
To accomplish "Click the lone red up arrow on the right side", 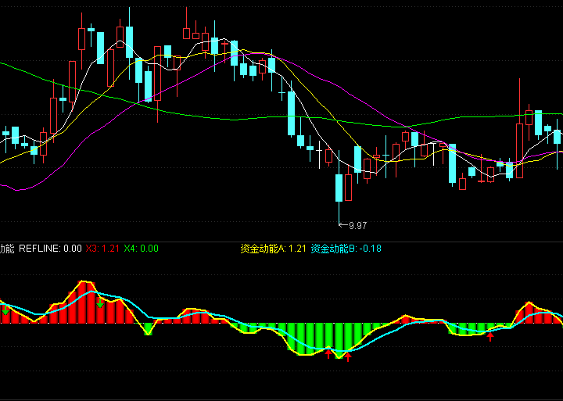I will (490, 336).
